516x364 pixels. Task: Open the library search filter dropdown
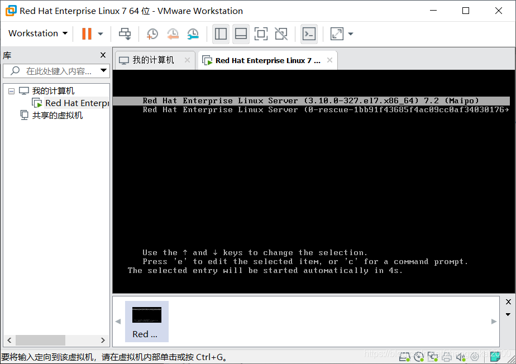click(104, 70)
